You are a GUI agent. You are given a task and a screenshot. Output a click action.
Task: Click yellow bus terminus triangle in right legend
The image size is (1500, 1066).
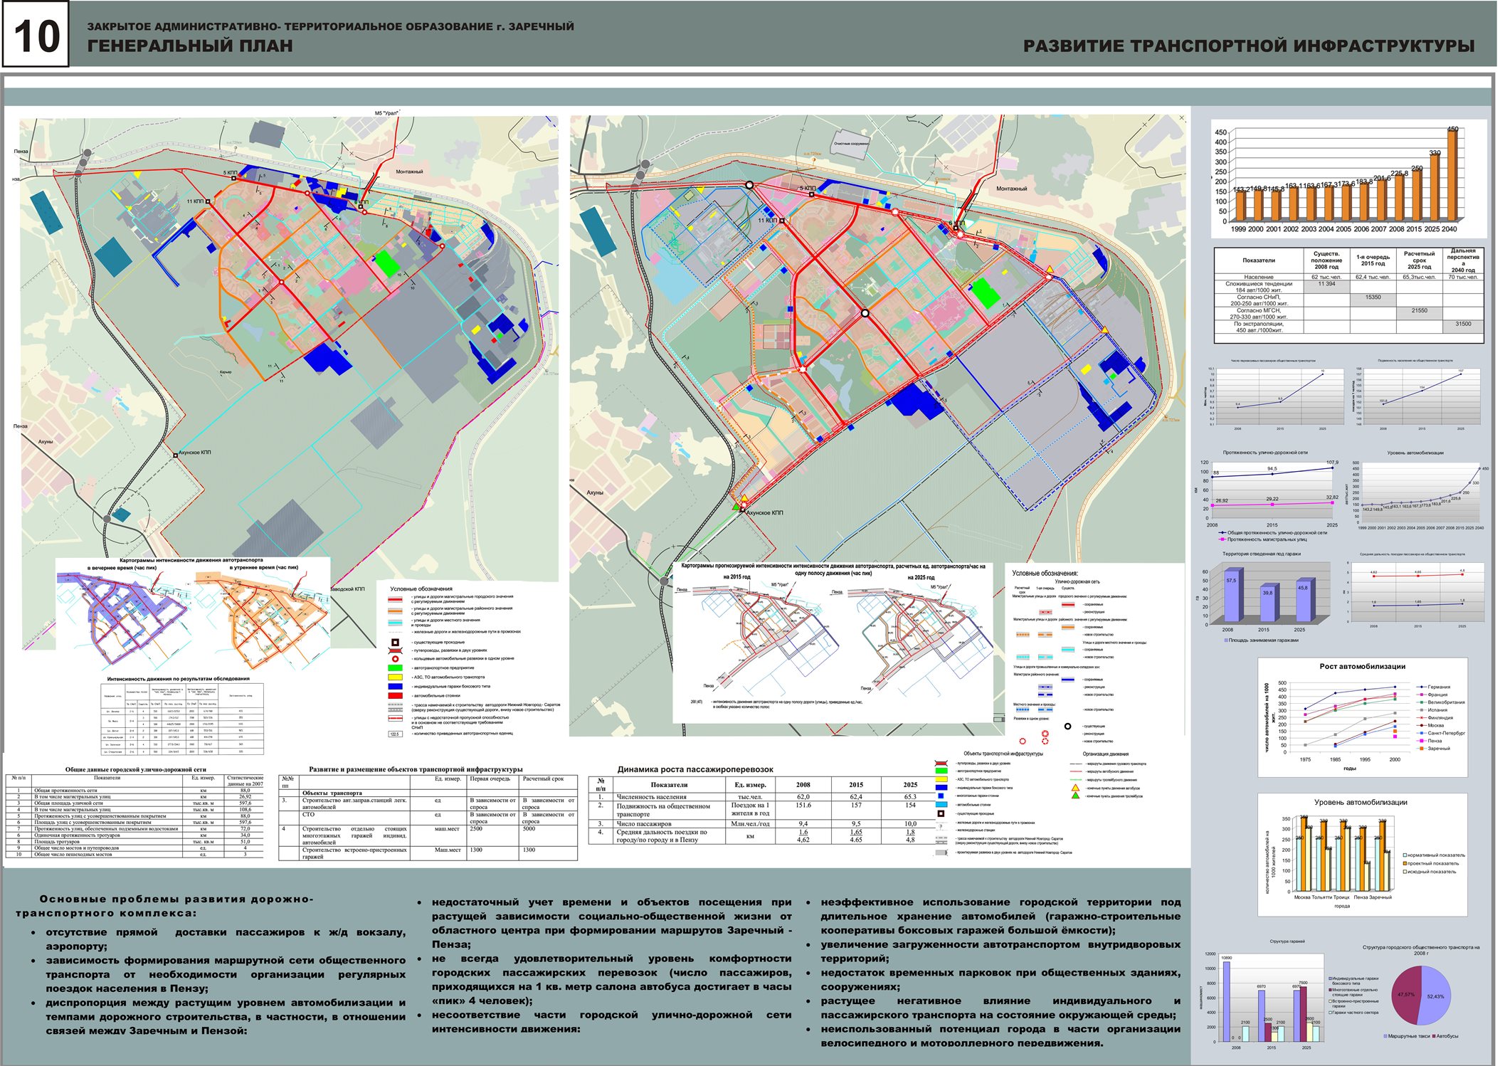coord(1075,788)
